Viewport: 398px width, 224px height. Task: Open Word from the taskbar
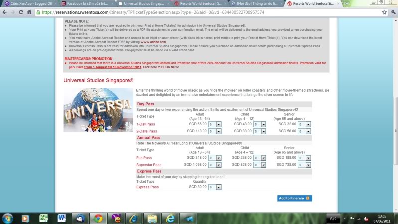(x=61, y=218)
